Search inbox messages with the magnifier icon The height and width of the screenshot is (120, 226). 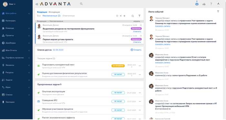point(133,16)
